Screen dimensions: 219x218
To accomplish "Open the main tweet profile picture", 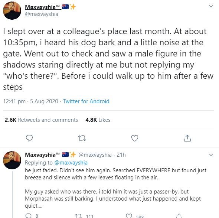I will coord(12,10).
